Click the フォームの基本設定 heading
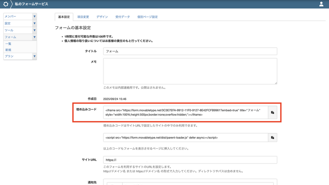Image resolution: width=329 pixels, height=185 pixels. (x=73, y=28)
